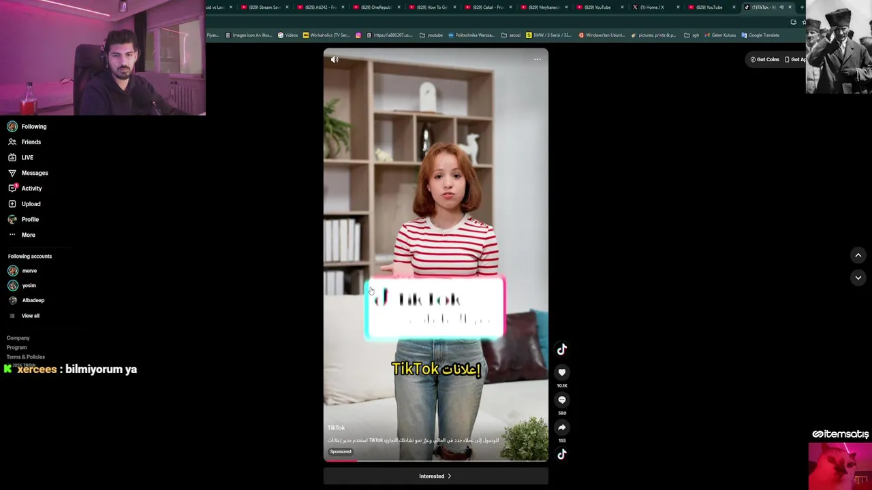
Task: Open the More three-dots menu
Action: click(x=12, y=235)
